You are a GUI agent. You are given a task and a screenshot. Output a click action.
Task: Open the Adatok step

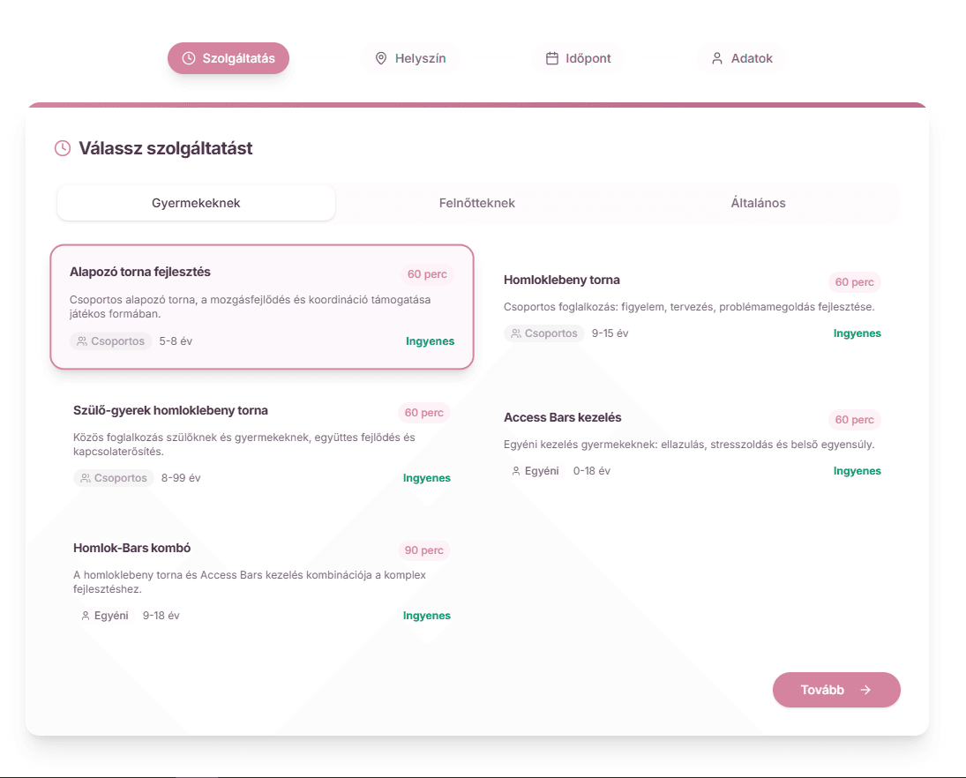click(742, 58)
